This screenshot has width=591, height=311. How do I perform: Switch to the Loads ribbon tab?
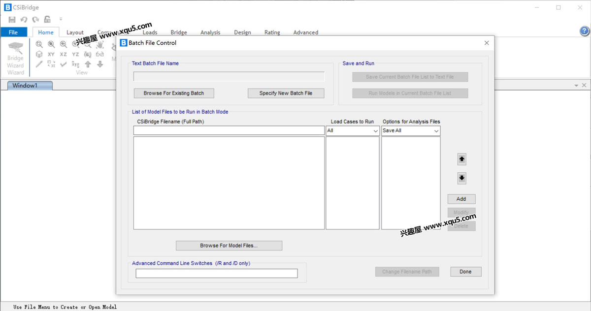point(150,32)
